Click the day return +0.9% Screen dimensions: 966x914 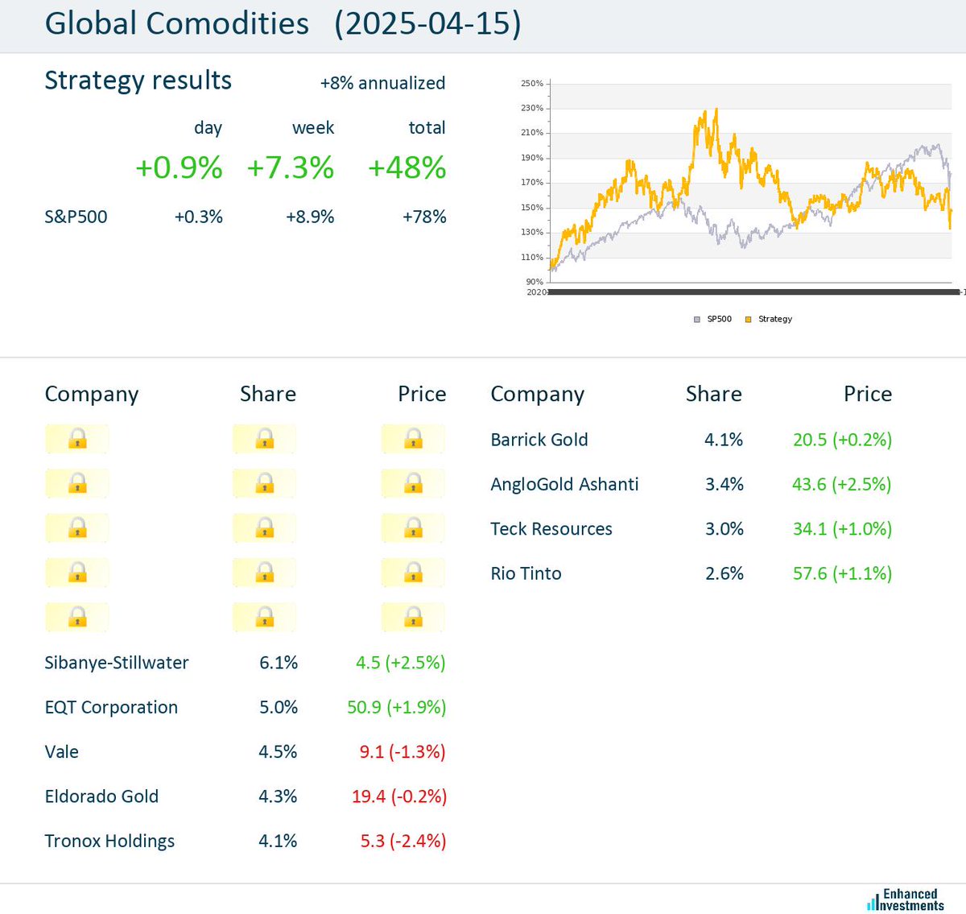point(179,167)
